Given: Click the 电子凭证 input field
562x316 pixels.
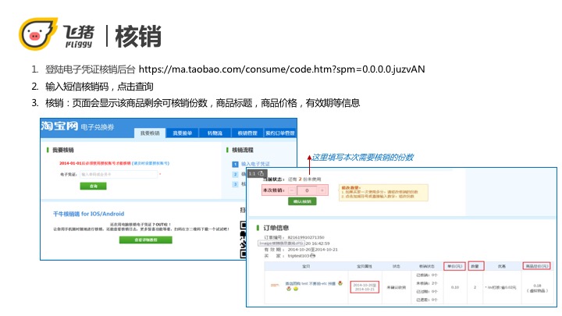Looking at the screenshot, I should point(119,175).
